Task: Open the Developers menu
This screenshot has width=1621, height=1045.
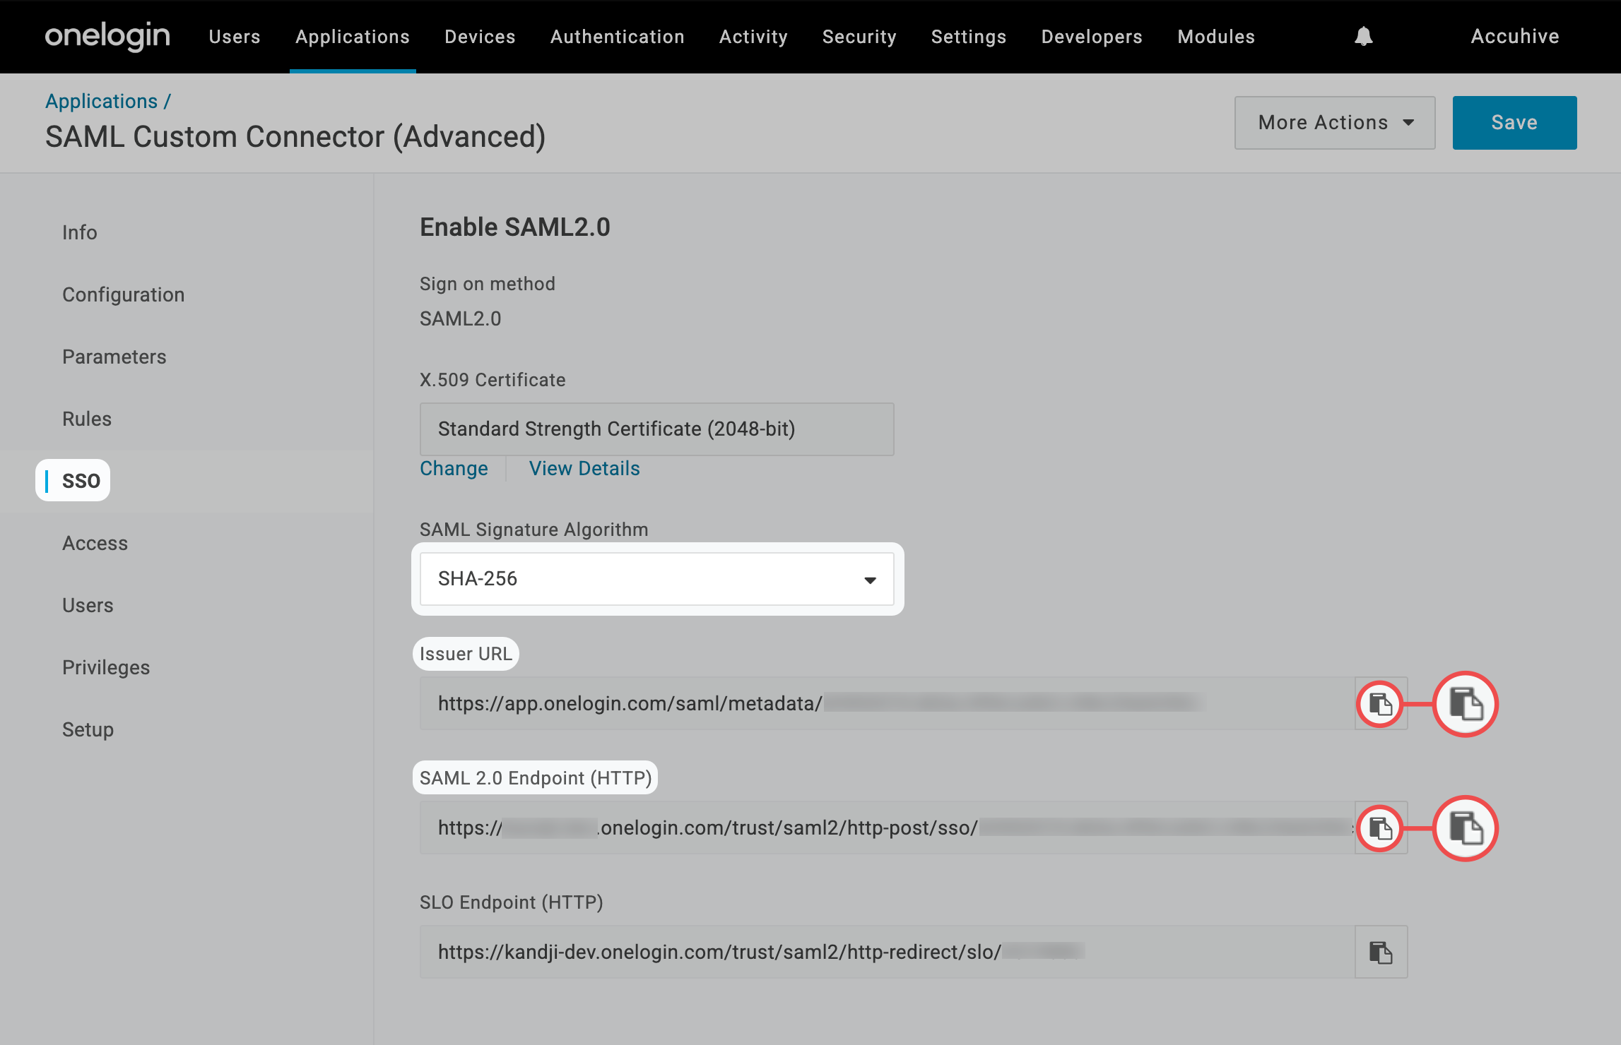Action: [x=1091, y=37]
